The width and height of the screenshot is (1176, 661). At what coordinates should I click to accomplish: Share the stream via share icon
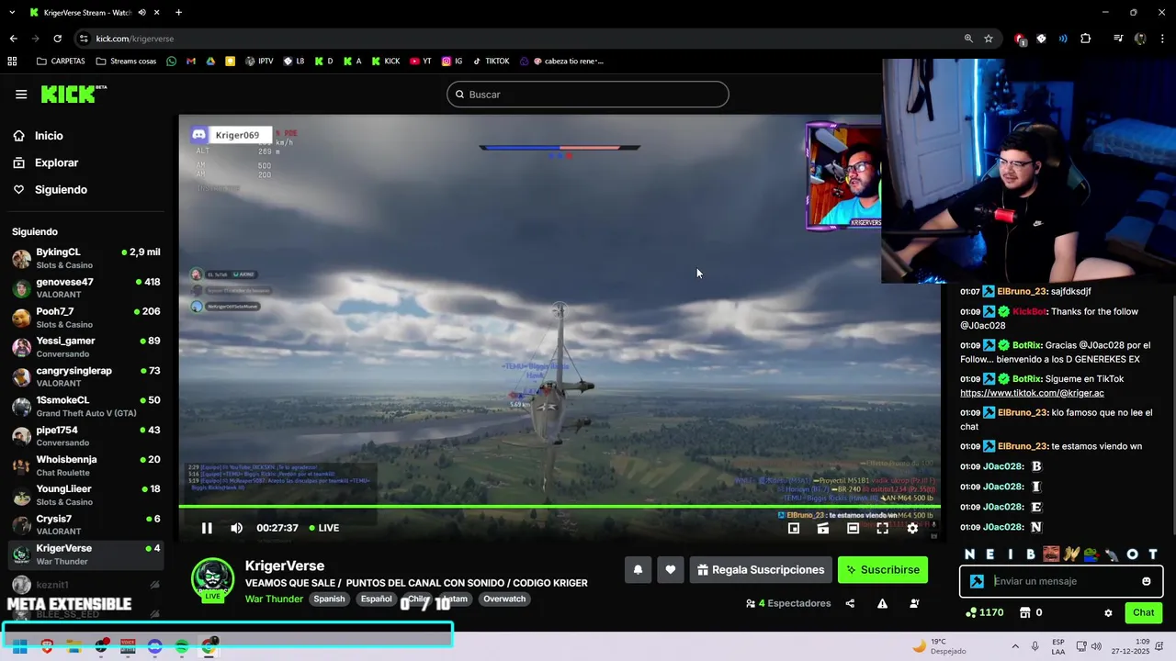(850, 603)
